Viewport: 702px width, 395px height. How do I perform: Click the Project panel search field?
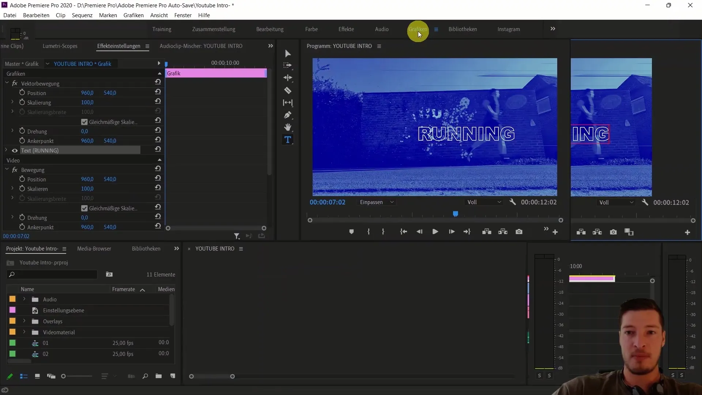[x=52, y=274]
